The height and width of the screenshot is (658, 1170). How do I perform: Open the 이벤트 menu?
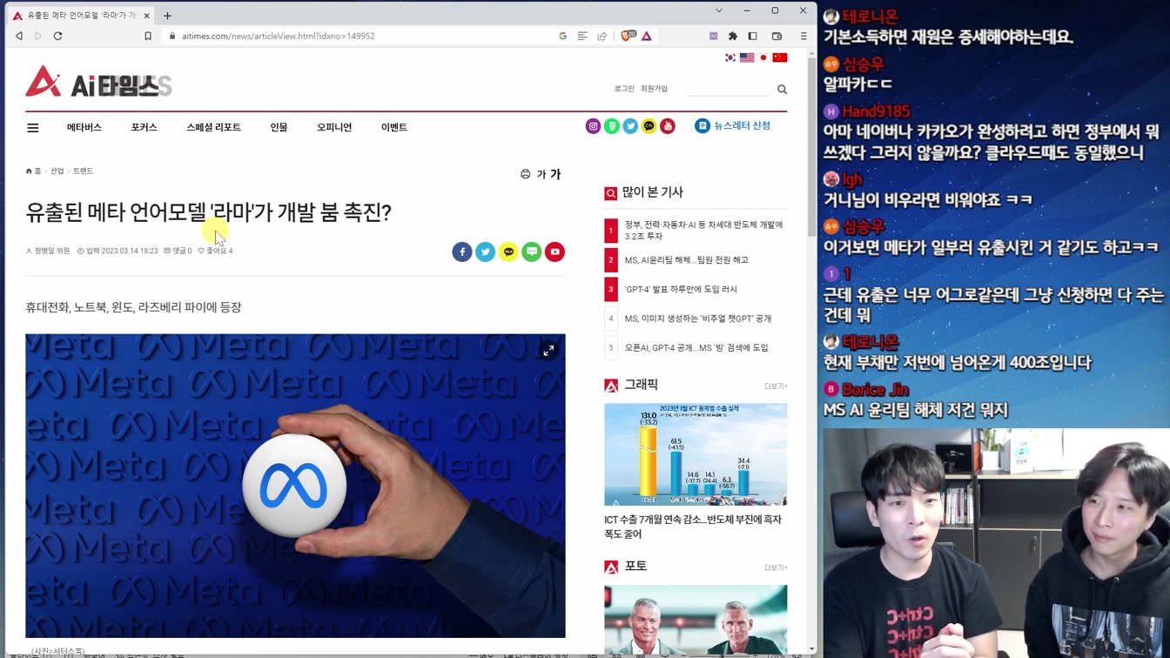pyautogui.click(x=394, y=128)
